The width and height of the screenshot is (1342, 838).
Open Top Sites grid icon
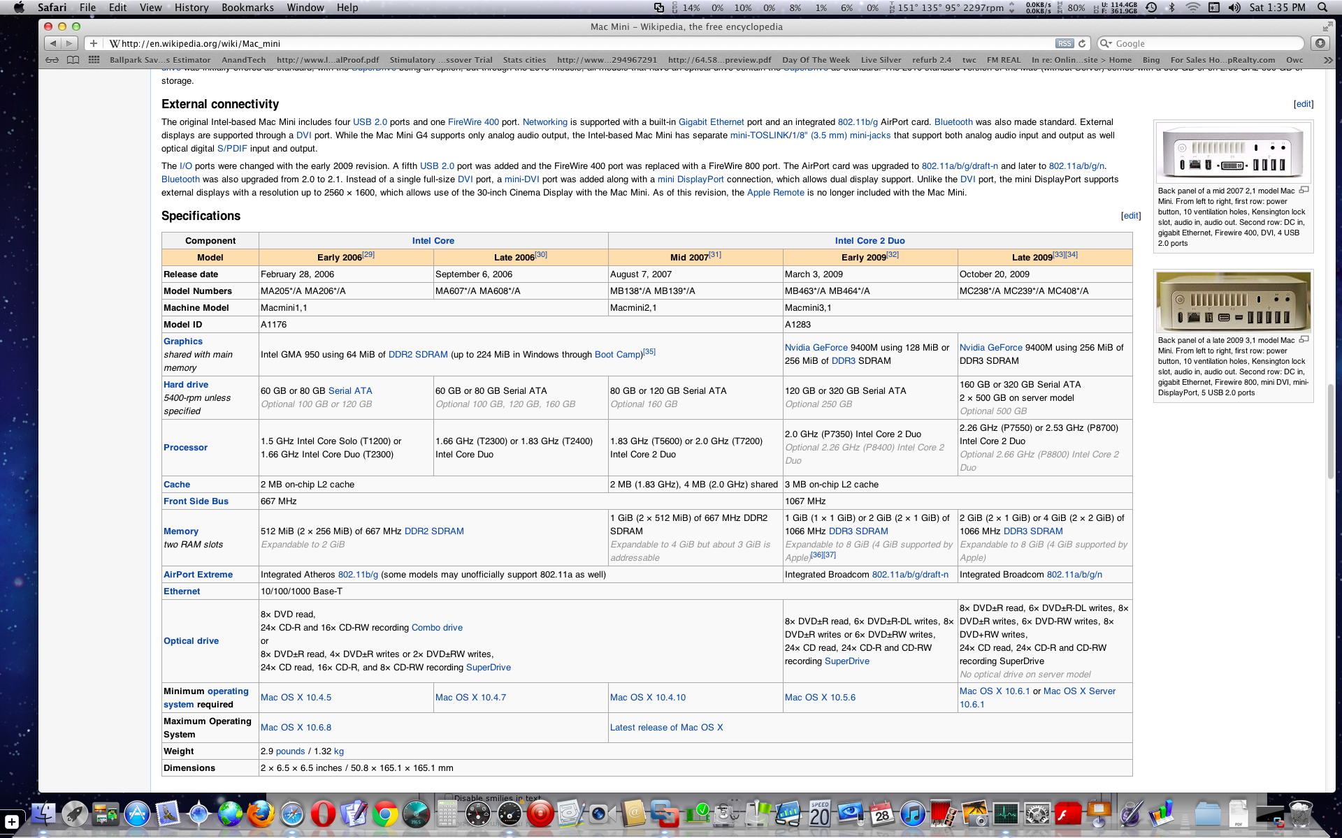94,60
